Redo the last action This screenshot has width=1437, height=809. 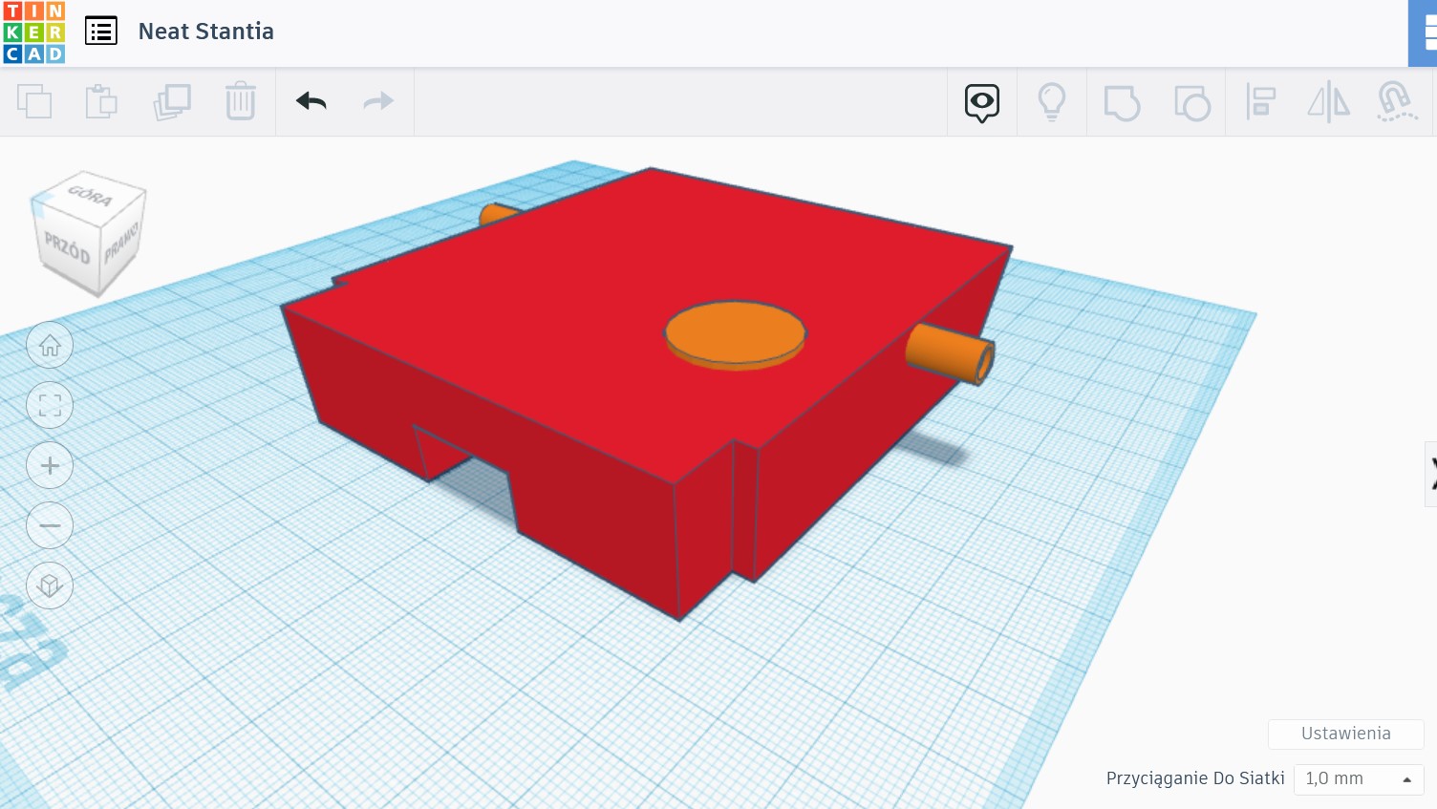(378, 101)
